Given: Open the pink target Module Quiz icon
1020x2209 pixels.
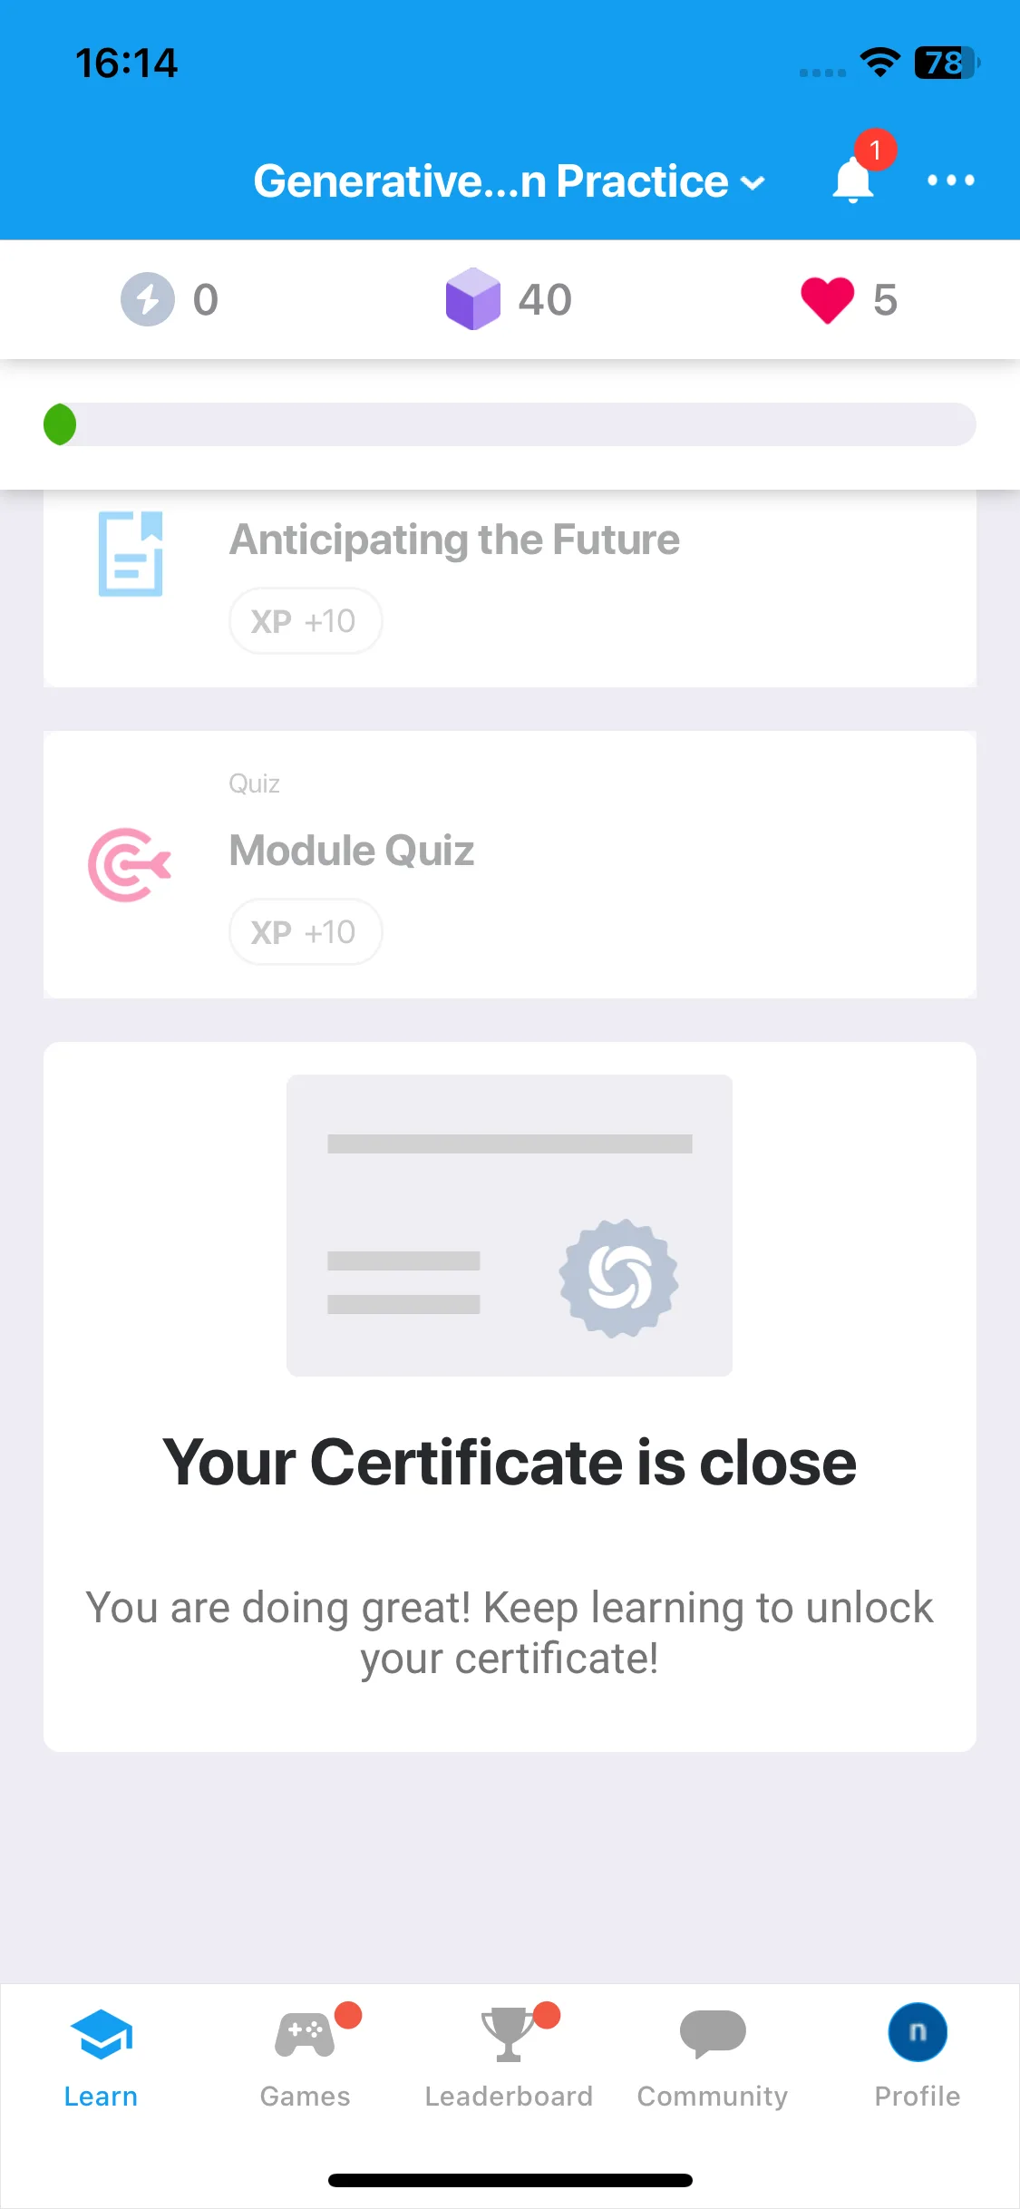Looking at the screenshot, I should click(130, 864).
